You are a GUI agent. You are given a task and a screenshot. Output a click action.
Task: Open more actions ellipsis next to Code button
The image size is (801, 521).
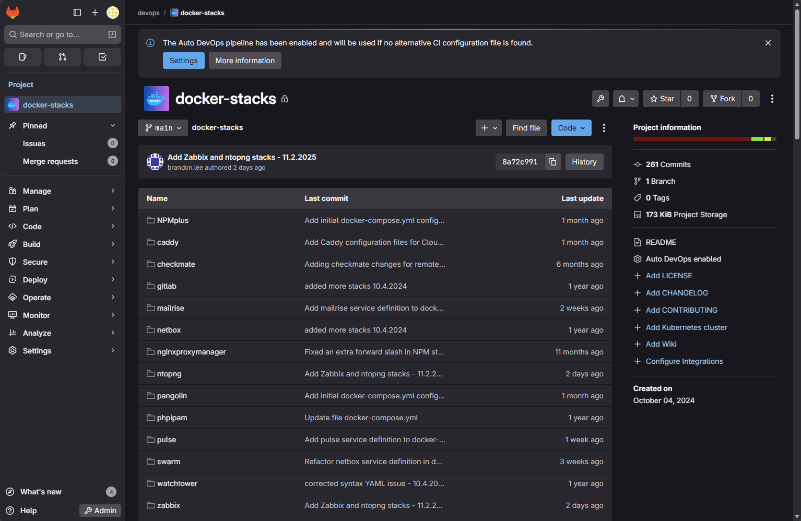(x=604, y=127)
